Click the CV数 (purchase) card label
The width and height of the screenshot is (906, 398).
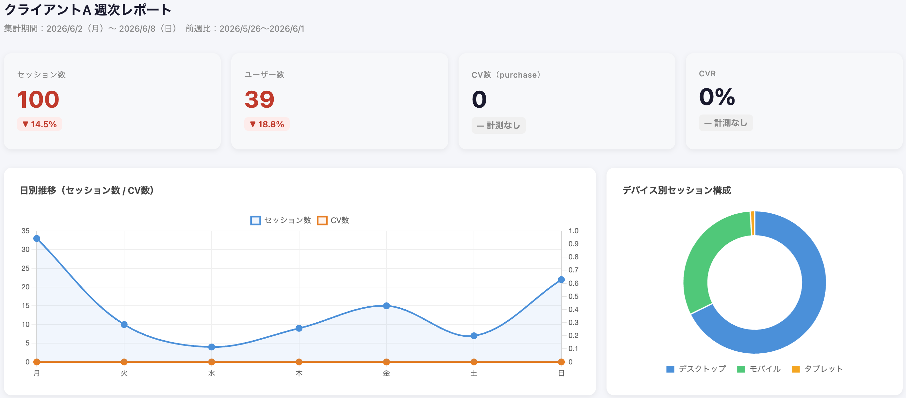point(506,75)
